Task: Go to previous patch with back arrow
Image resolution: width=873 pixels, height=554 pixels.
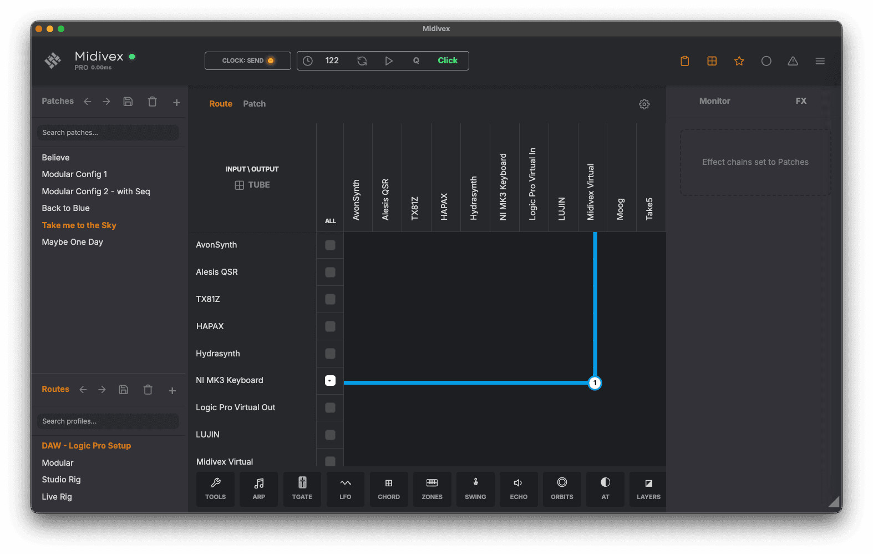Action: coord(88,102)
